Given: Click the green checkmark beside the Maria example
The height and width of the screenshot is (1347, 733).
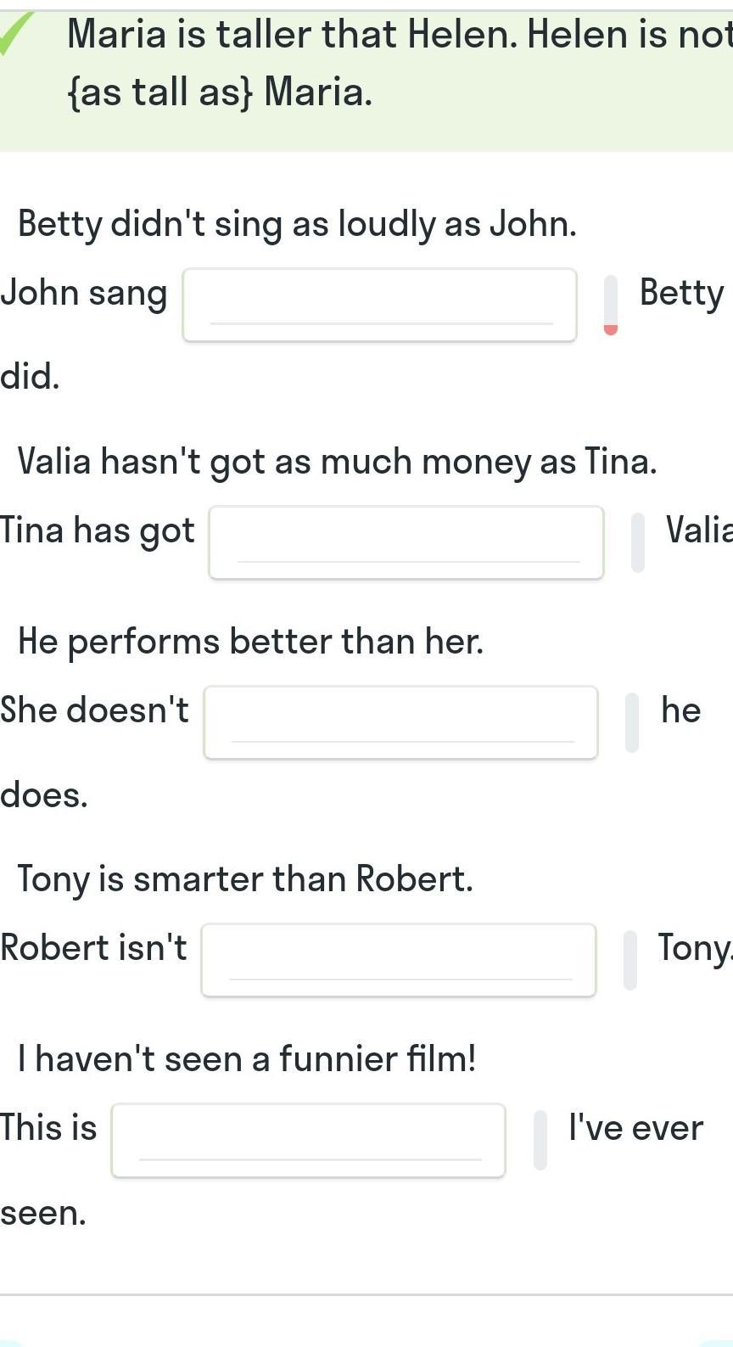Looking at the screenshot, I should pos(15,34).
